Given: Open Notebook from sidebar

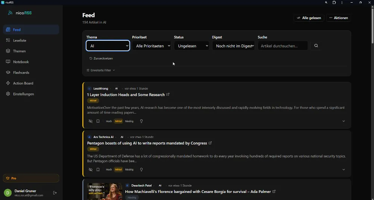Looking at the screenshot, I should 31,62.
